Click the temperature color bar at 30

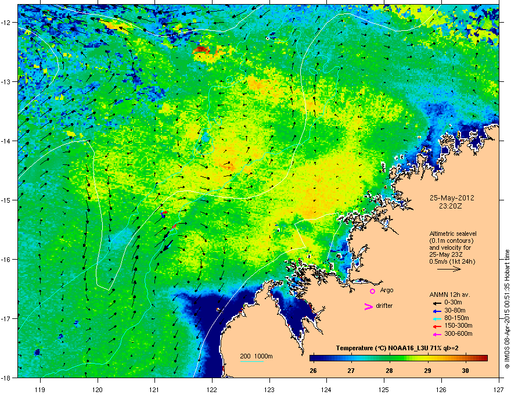pos(465,358)
